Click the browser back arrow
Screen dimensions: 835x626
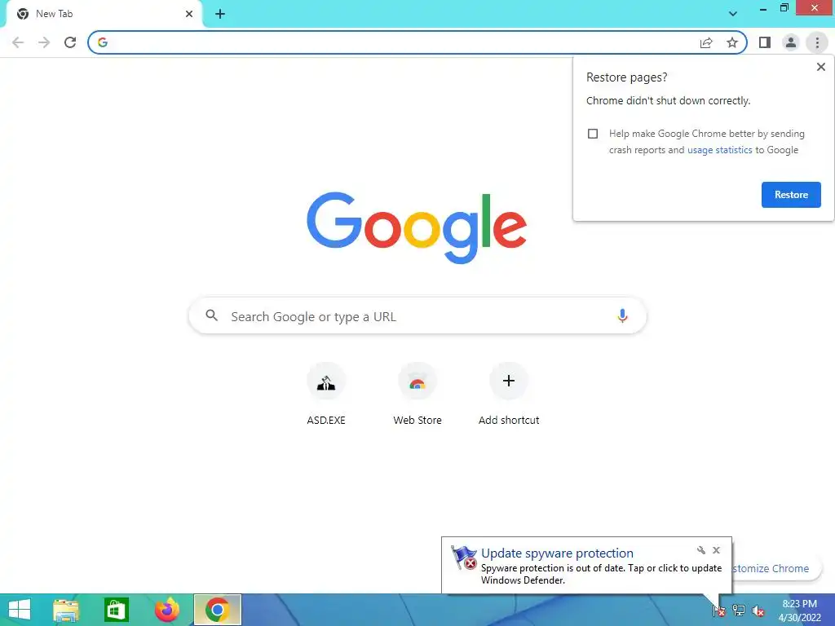pos(18,42)
